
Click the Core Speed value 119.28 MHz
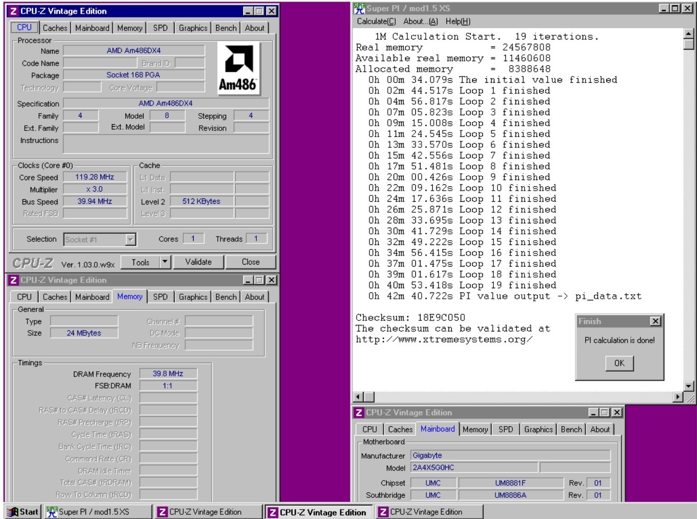(95, 177)
